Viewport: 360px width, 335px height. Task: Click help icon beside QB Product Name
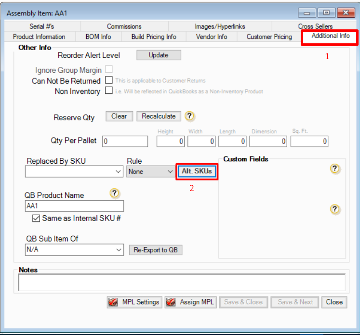click(114, 193)
